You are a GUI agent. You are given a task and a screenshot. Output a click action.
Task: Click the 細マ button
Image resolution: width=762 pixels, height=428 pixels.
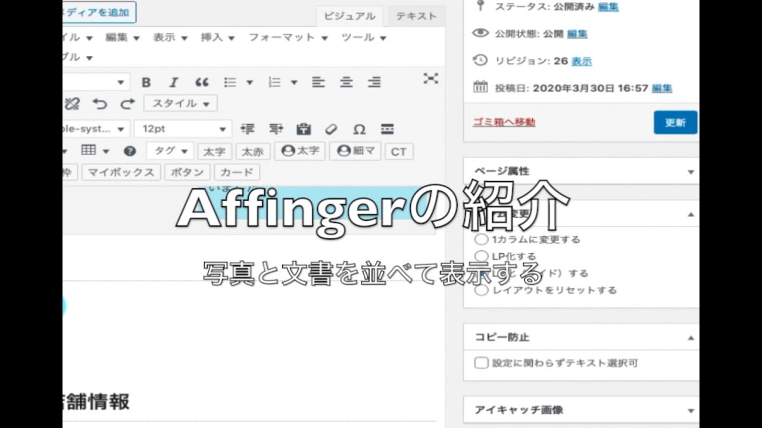point(357,151)
